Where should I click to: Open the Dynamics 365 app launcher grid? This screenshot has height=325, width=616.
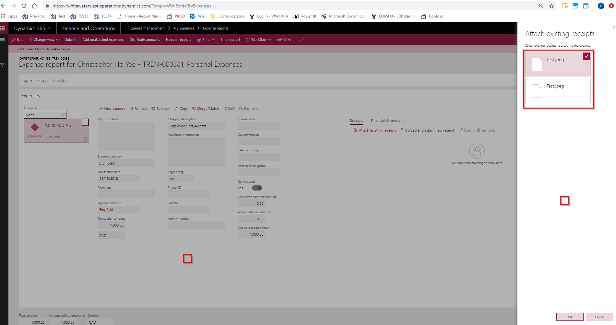click(x=3, y=28)
